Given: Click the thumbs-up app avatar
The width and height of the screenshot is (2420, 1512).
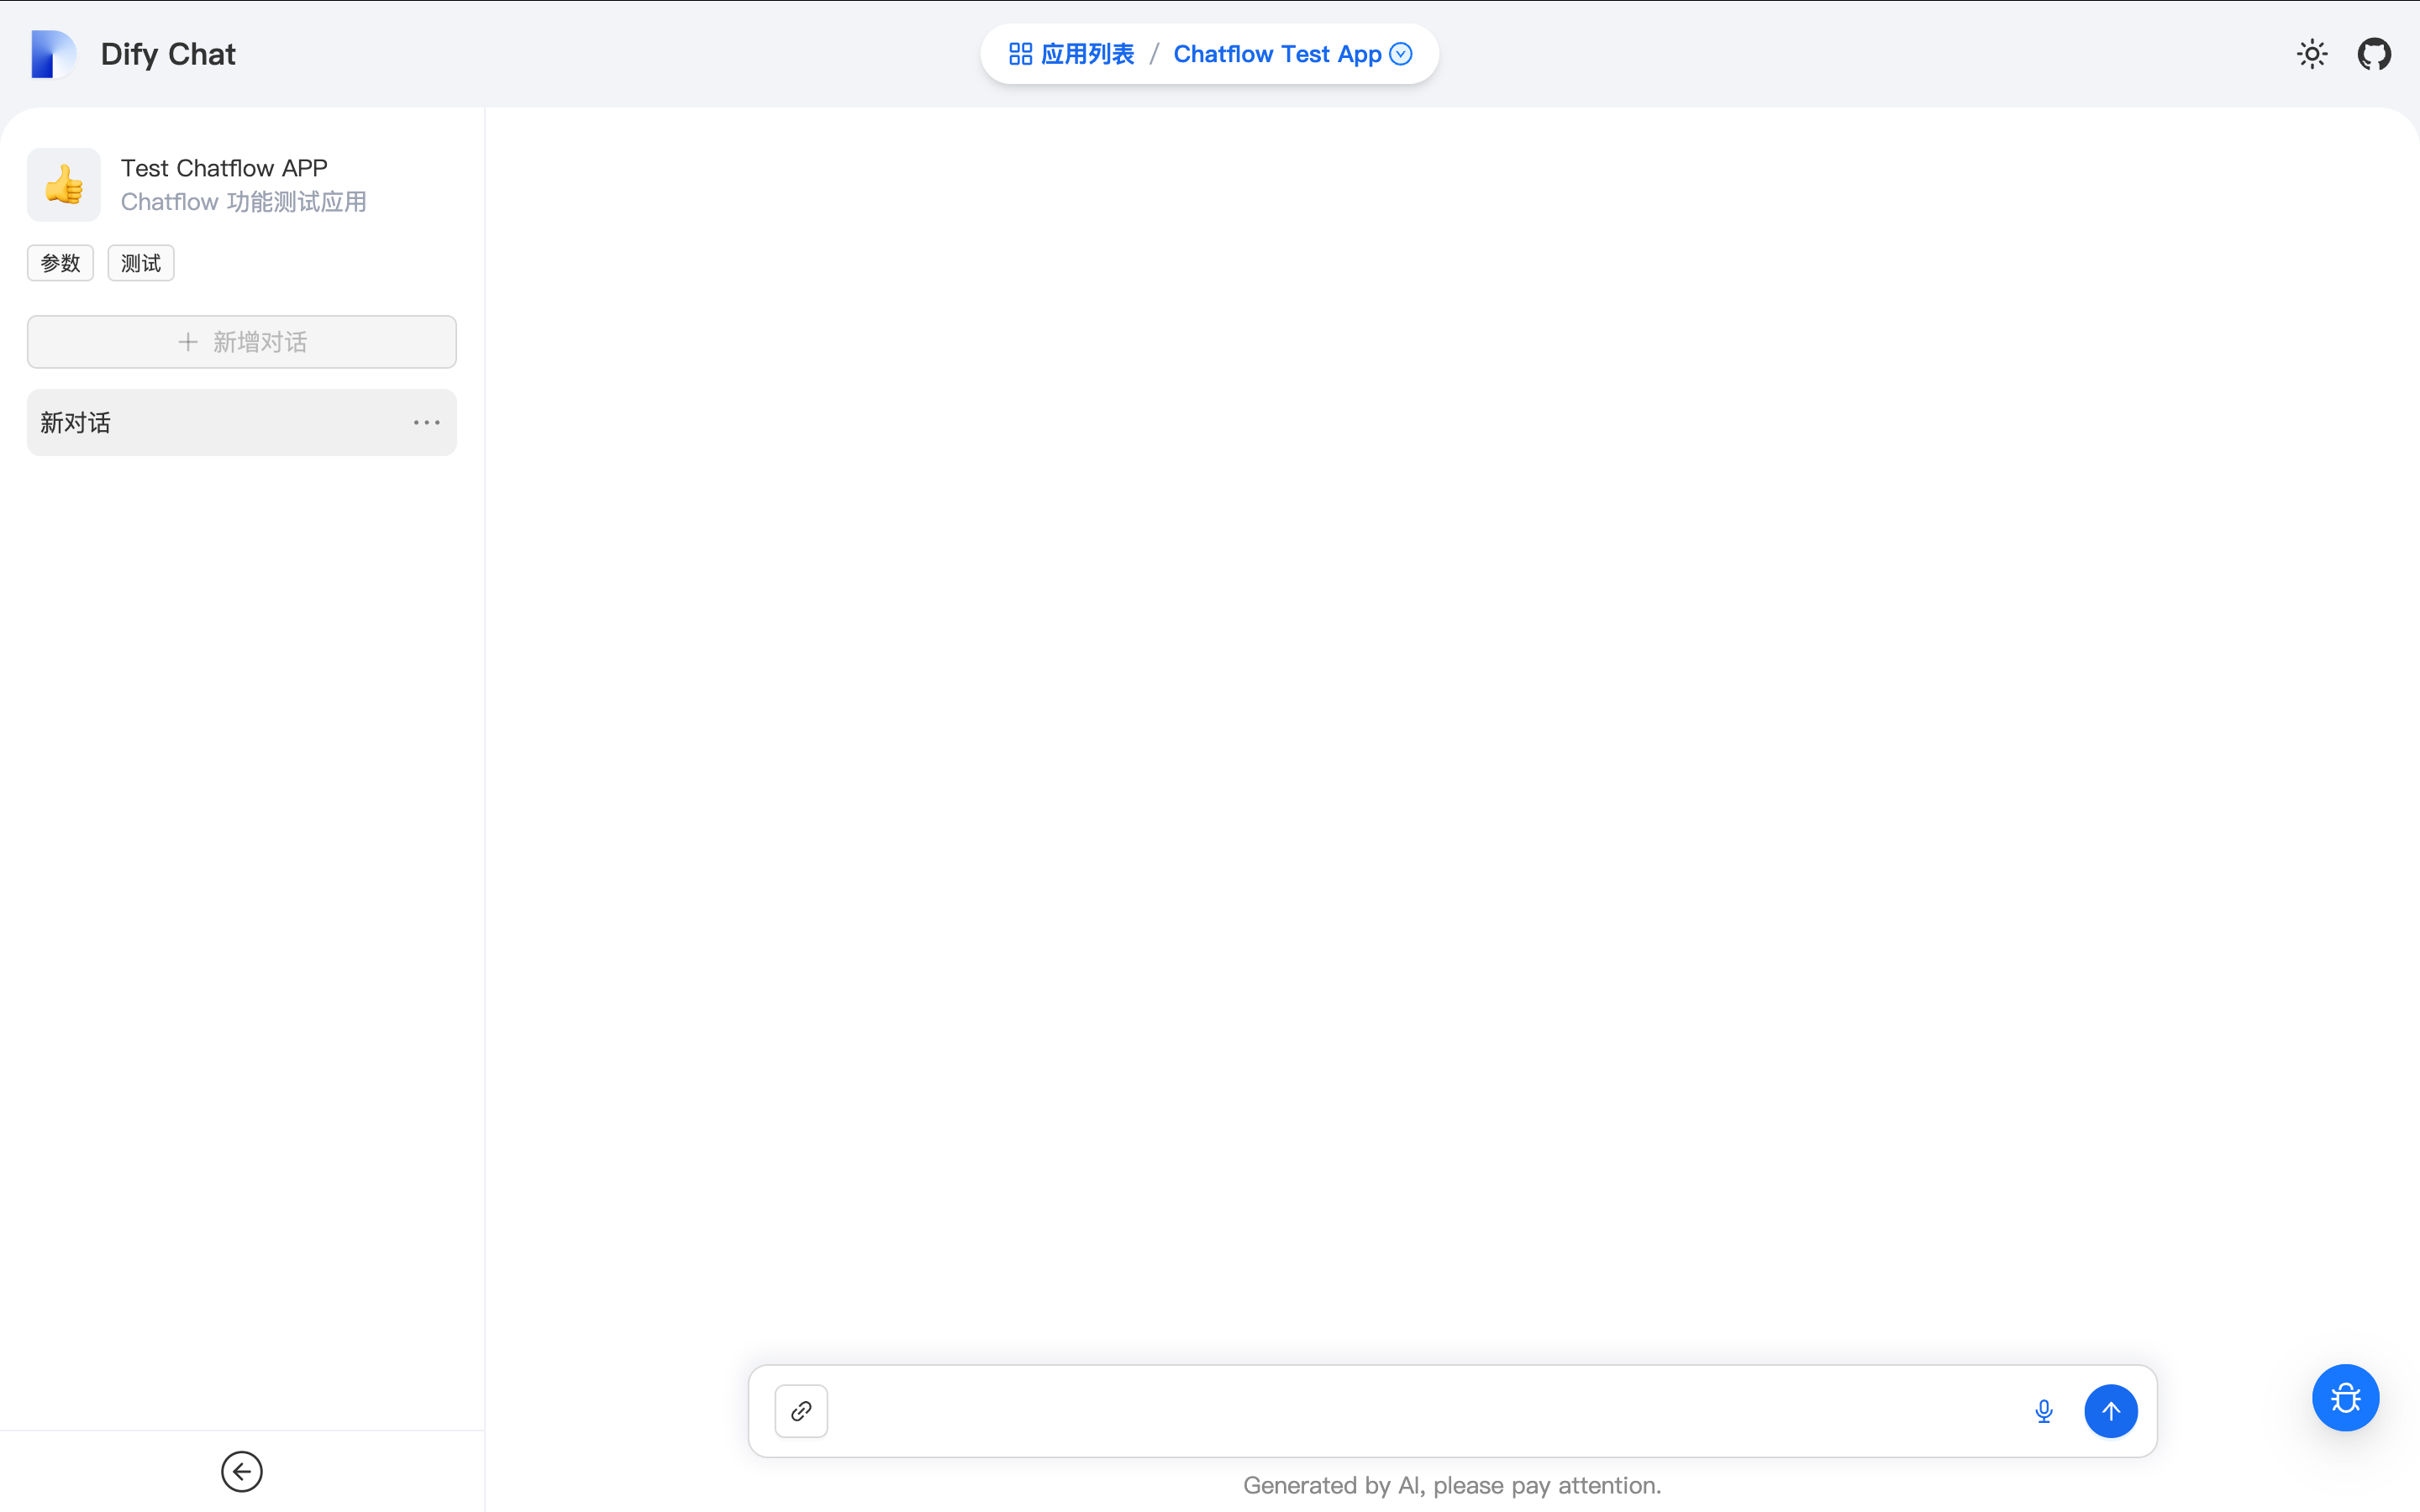Looking at the screenshot, I should click(64, 185).
